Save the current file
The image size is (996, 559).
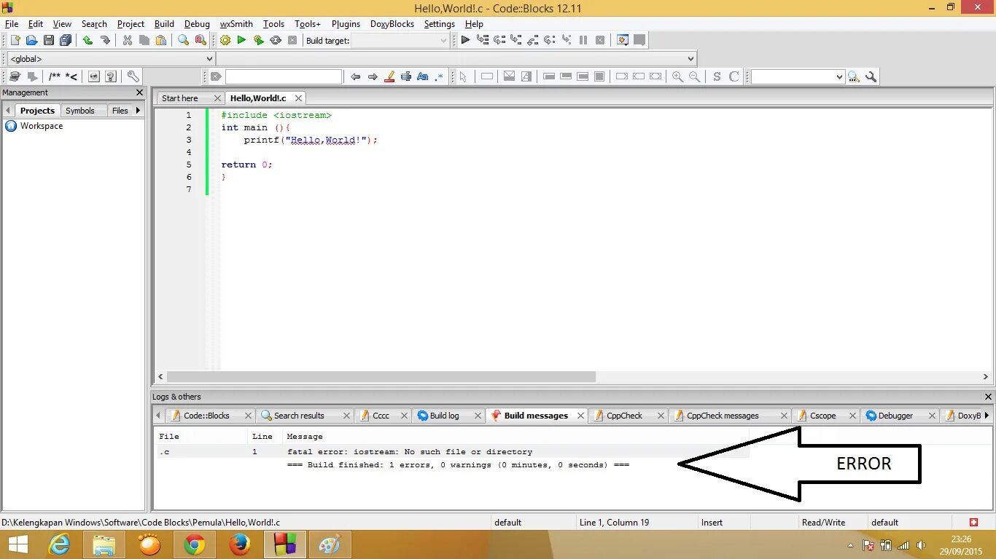[x=48, y=41]
